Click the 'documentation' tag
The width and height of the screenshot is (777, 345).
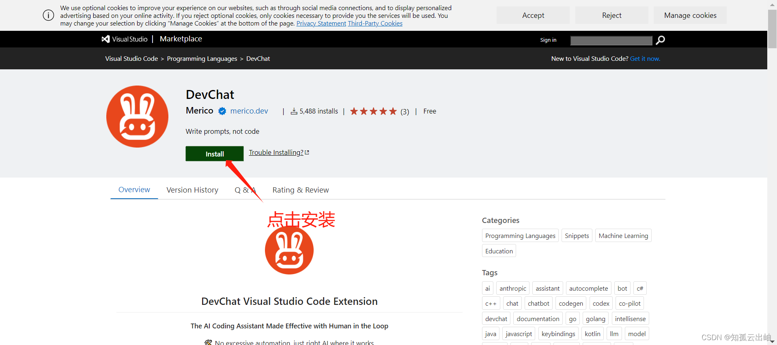538,319
